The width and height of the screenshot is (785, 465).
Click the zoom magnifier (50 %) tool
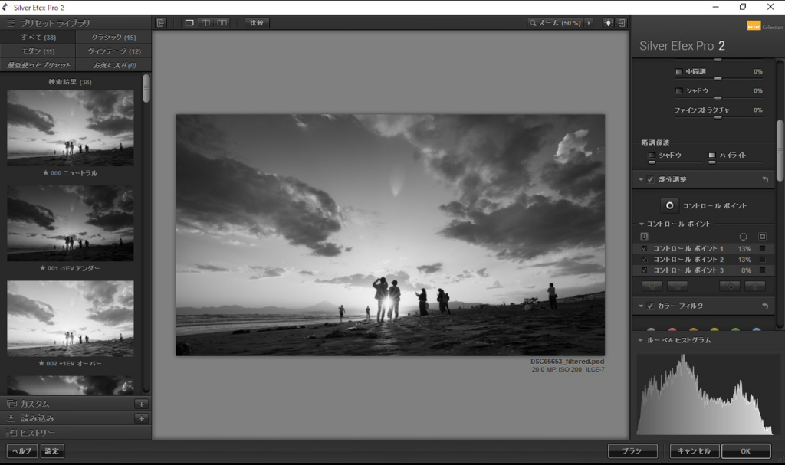(555, 23)
